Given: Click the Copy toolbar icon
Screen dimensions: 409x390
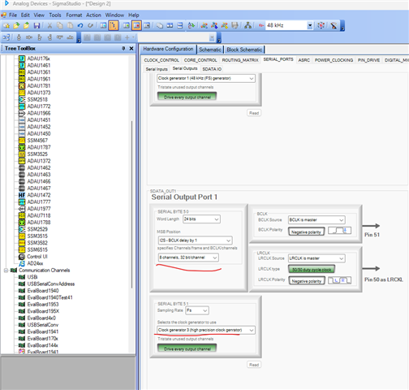Looking at the screenshot, I should (60, 25).
